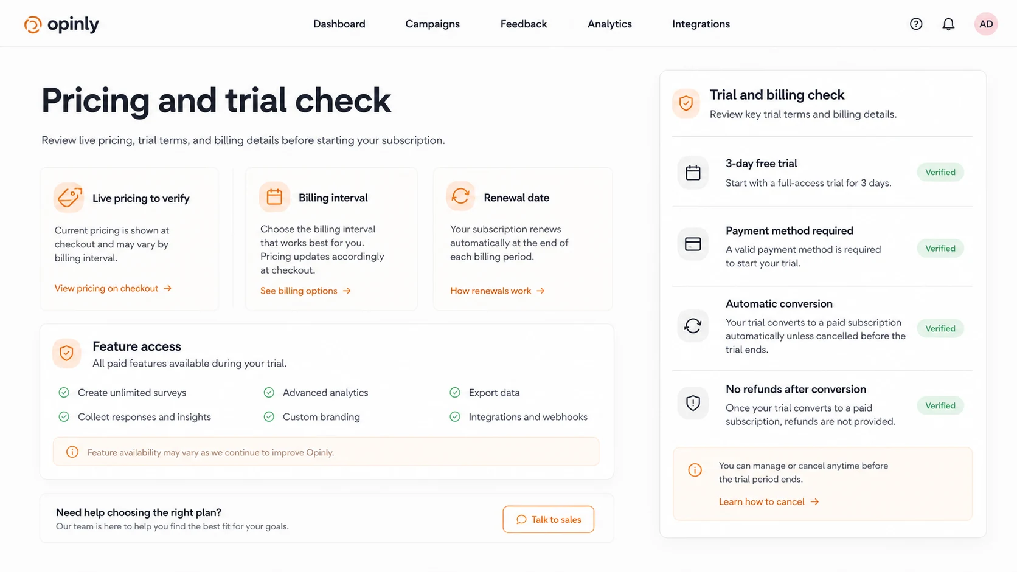This screenshot has height=572, width=1017.
Task: Click the check icon for Integrations and webhooks
Action: coord(455,417)
